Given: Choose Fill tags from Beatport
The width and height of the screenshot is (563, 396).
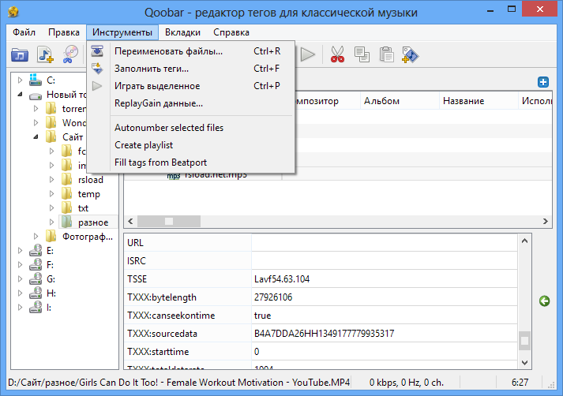Looking at the screenshot, I should [x=190, y=163].
